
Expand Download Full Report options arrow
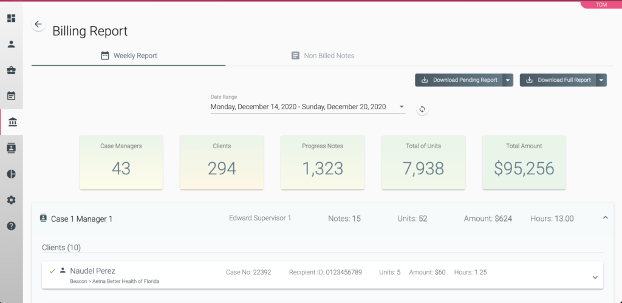(601, 80)
